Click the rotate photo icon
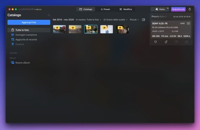 [x=166, y=42]
